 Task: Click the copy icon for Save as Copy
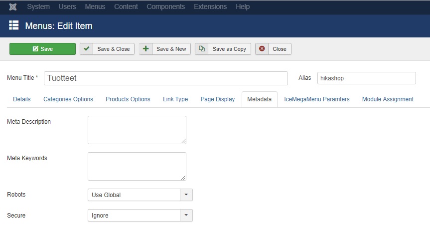tap(202, 49)
